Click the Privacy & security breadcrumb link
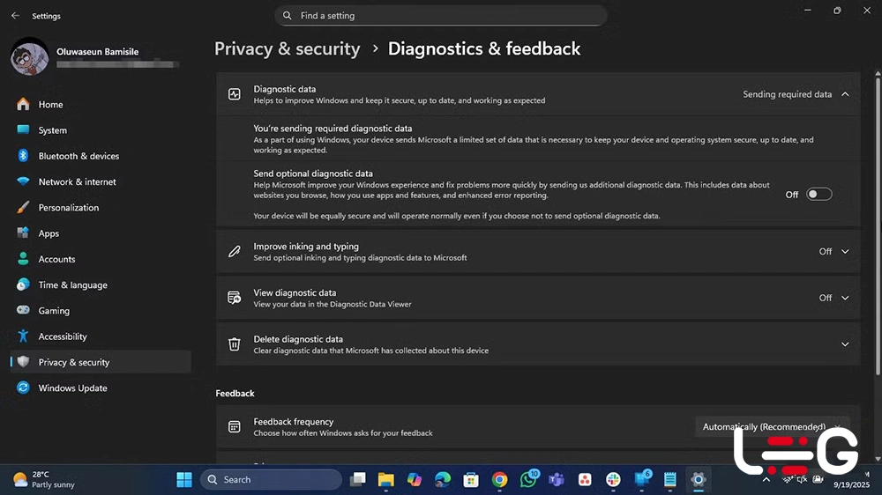Image resolution: width=882 pixels, height=495 pixels. 288,49
